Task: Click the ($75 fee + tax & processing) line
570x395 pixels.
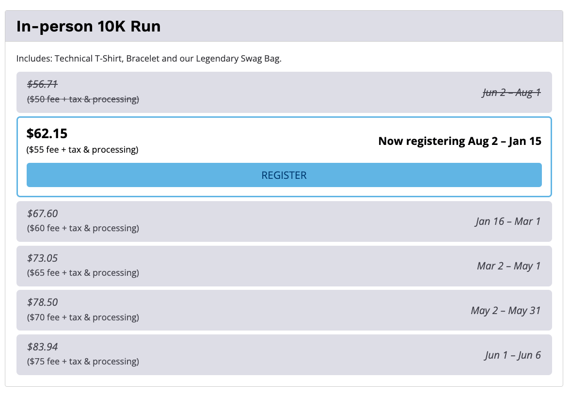Action: click(83, 362)
